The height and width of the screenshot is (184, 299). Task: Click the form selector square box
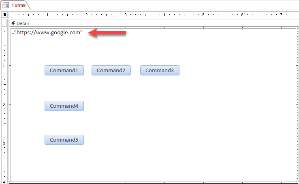click(4, 15)
